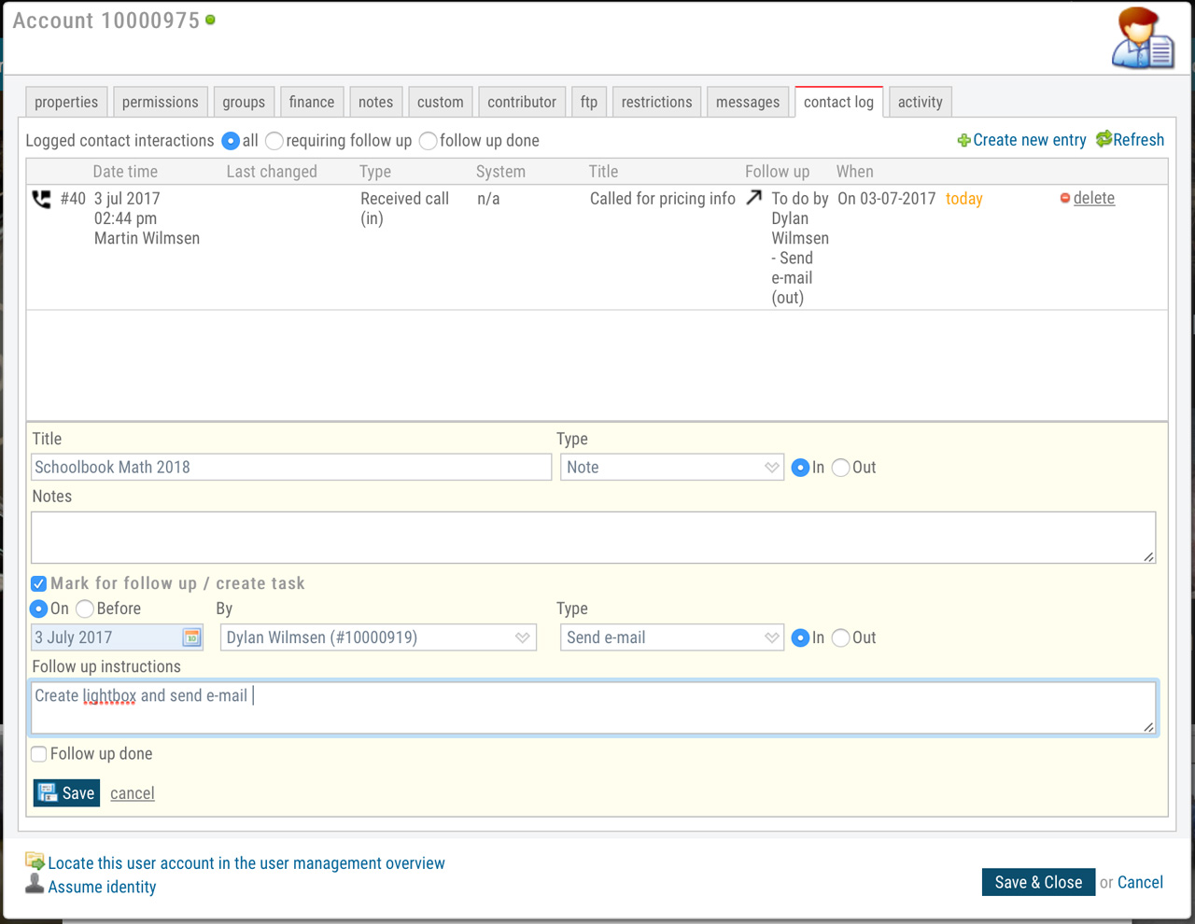Image resolution: width=1195 pixels, height=924 pixels.
Task: Click the 'On 03-07-2017' date text
Action: [x=887, y=199]
